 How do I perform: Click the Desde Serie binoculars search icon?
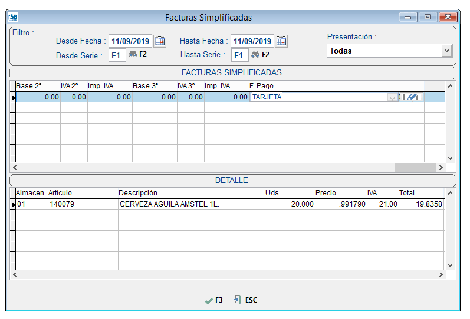click(x=133, y=55)
